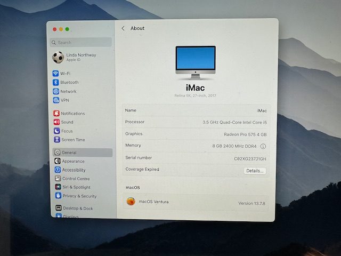Select Wi-Fi label in sidebar
The width and height of the screenshot is (341, 256).
point(65,74)
